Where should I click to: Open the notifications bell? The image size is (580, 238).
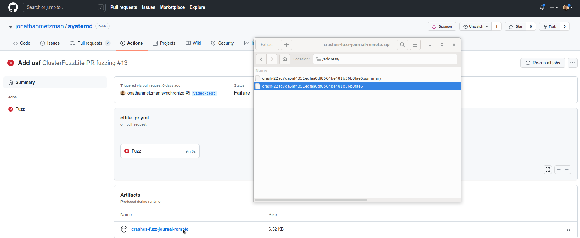(x=542, y=7)
